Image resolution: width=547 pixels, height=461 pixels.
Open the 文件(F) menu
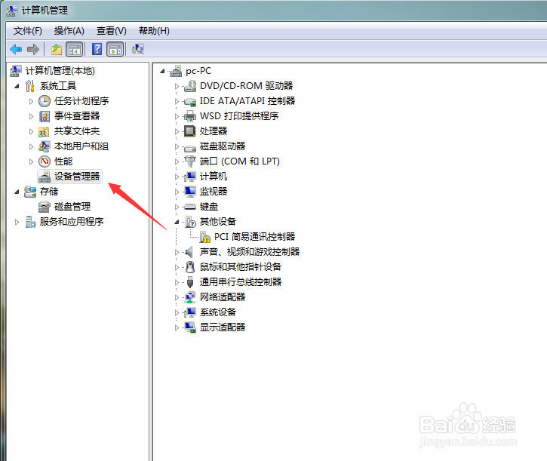click(28, 31)
